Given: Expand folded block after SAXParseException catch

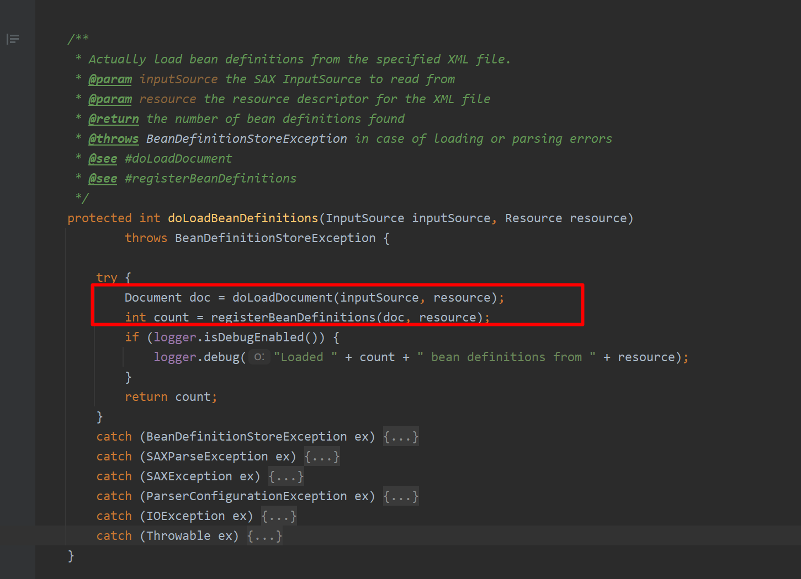Looking at the screenshot, I should click(322, 457).
